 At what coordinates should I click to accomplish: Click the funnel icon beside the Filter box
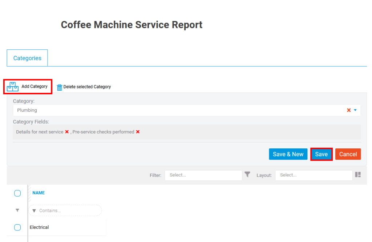tap(247, 175)
